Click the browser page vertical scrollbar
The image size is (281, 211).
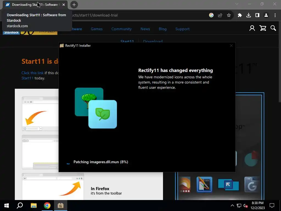(280, 62)
